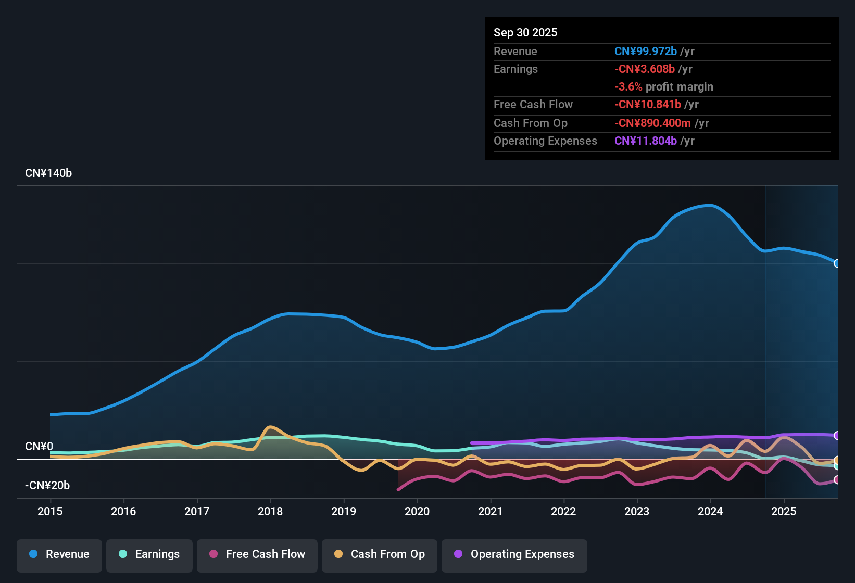Select the 2015 axis label
This screenshot has width=855, height=583.
coord(50,512)
